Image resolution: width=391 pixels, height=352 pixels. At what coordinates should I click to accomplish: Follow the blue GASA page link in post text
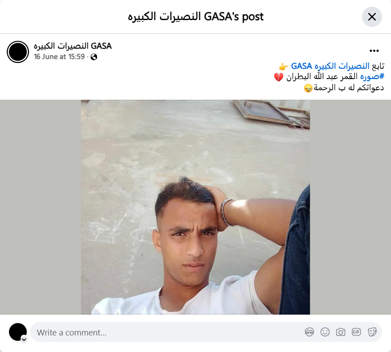pyautogui.click(x=330, y=66)
